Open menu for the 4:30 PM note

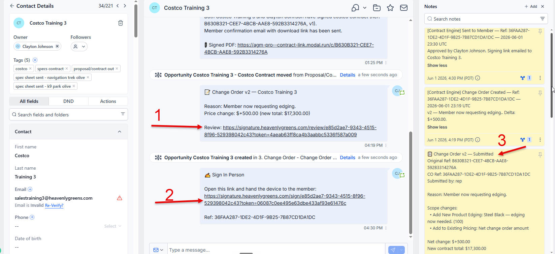tap(540, 78)
